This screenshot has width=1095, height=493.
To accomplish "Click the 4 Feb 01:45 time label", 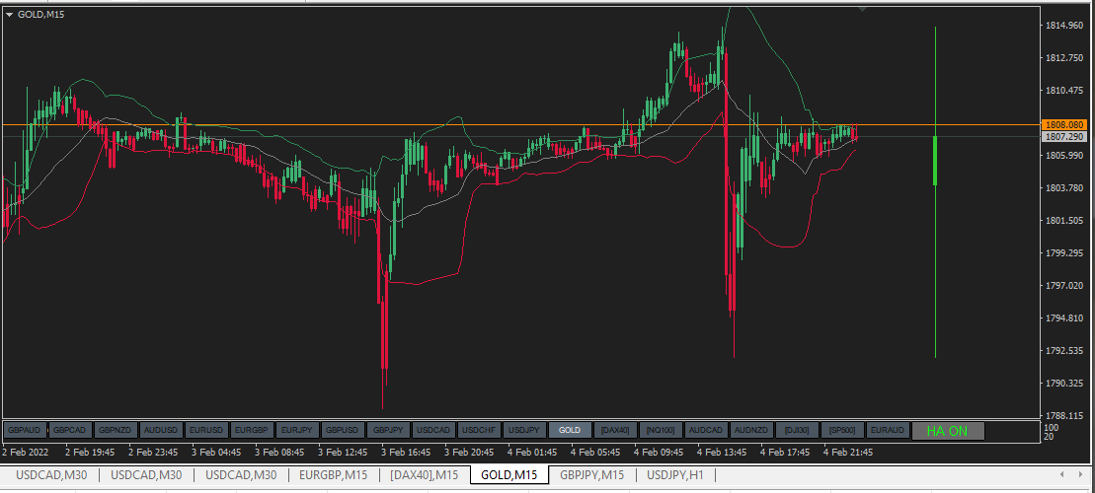I will coord(532,452).
